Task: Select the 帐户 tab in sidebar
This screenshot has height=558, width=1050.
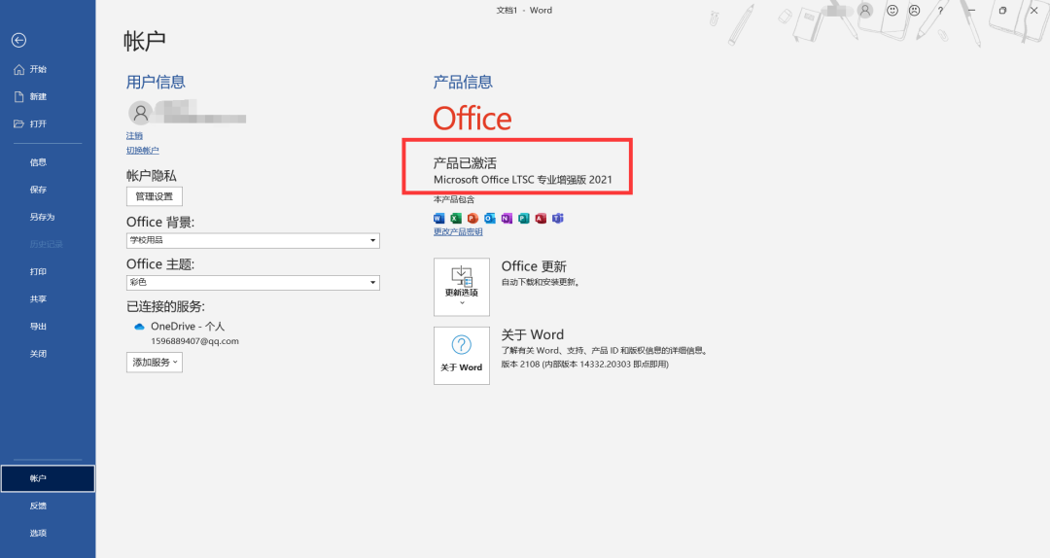Action: click(48, 478)
